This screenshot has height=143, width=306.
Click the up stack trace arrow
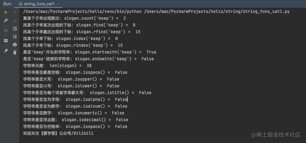(14, 13)
